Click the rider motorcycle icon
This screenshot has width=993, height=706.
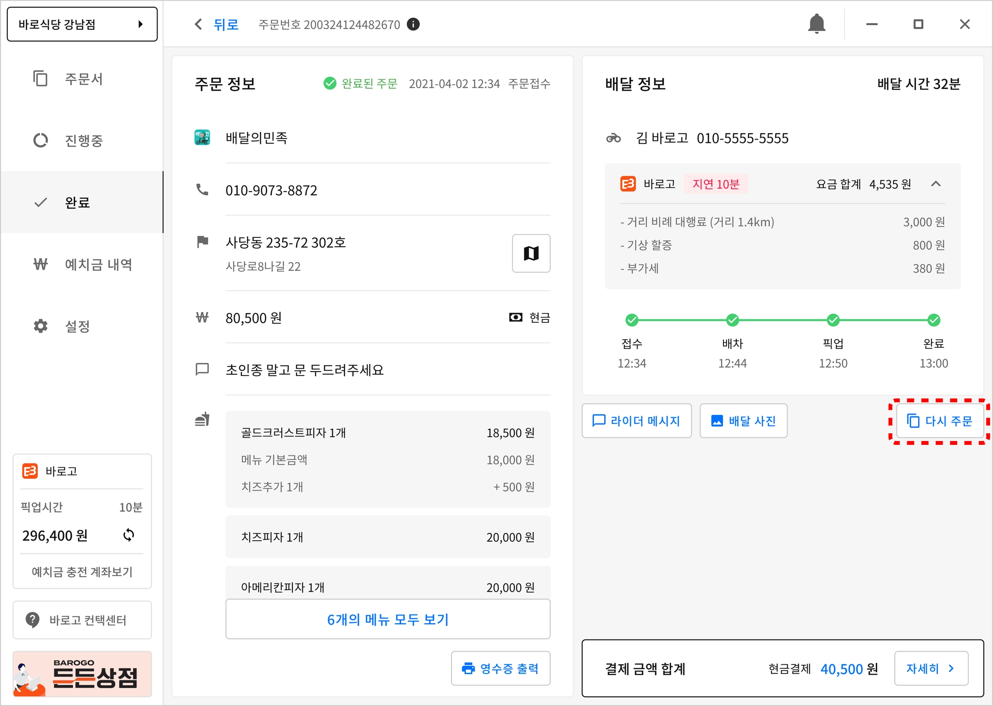[613, 138]
